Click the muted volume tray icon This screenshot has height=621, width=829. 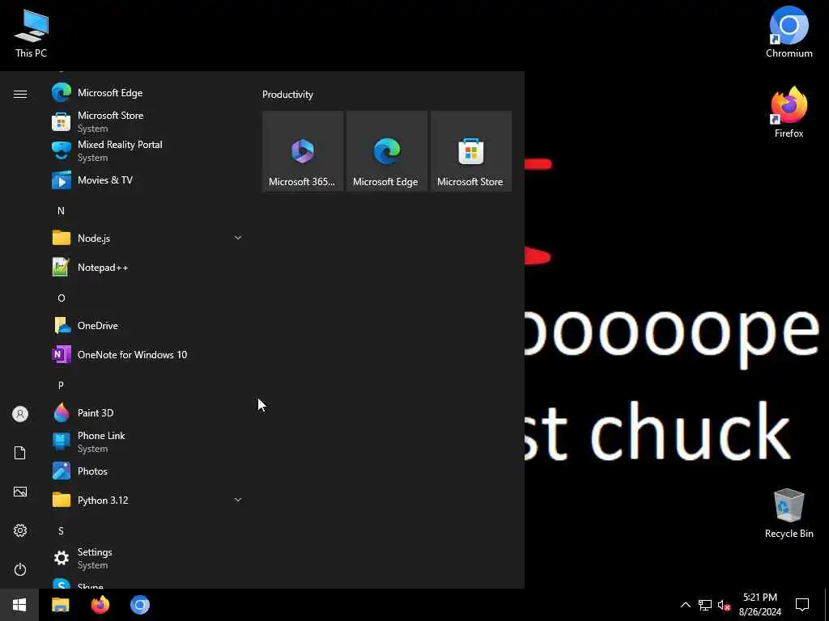724,605
